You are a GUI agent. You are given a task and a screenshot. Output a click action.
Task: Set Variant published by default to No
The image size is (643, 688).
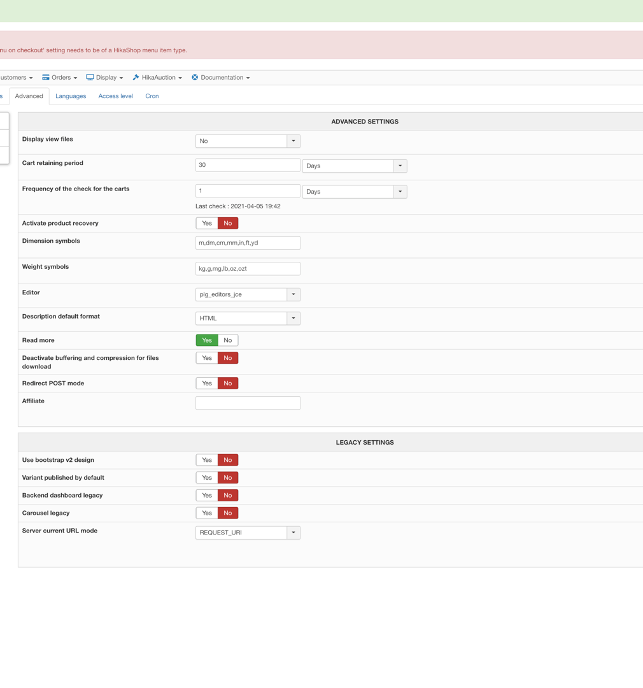click(228, 478)
